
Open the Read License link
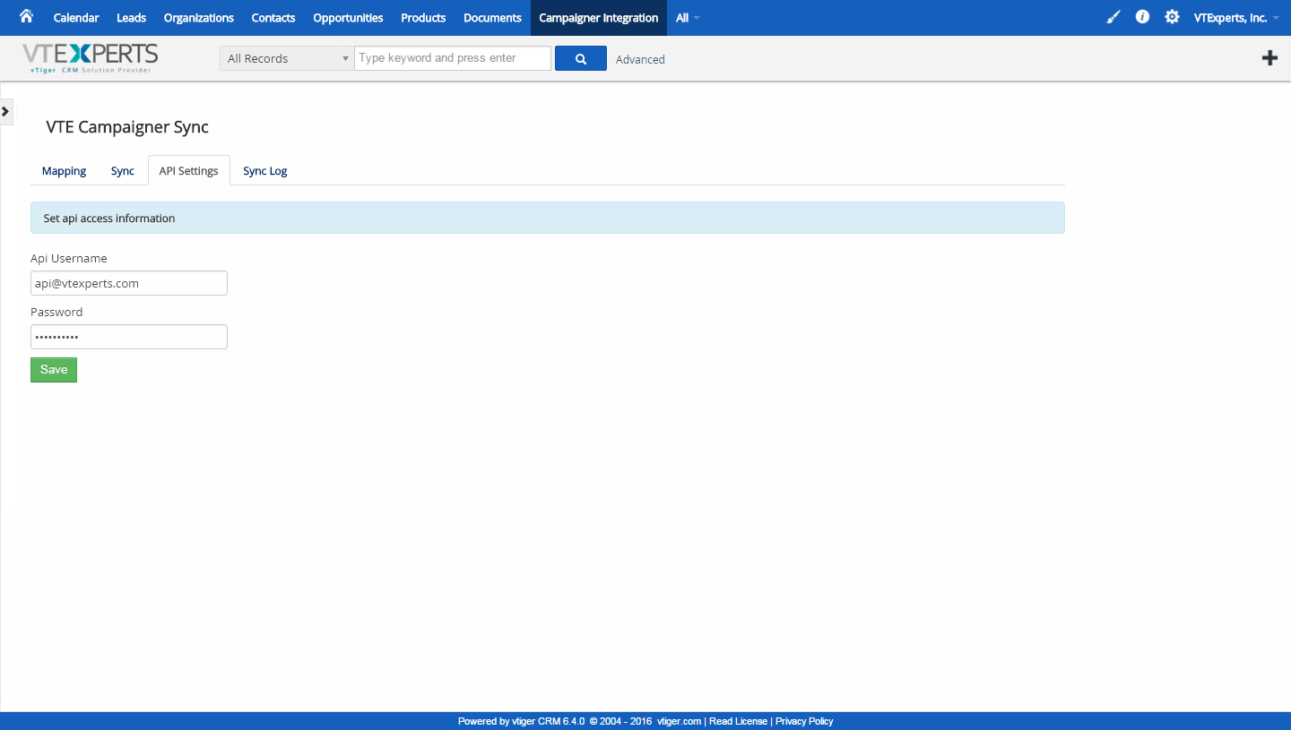click(738, 721)
